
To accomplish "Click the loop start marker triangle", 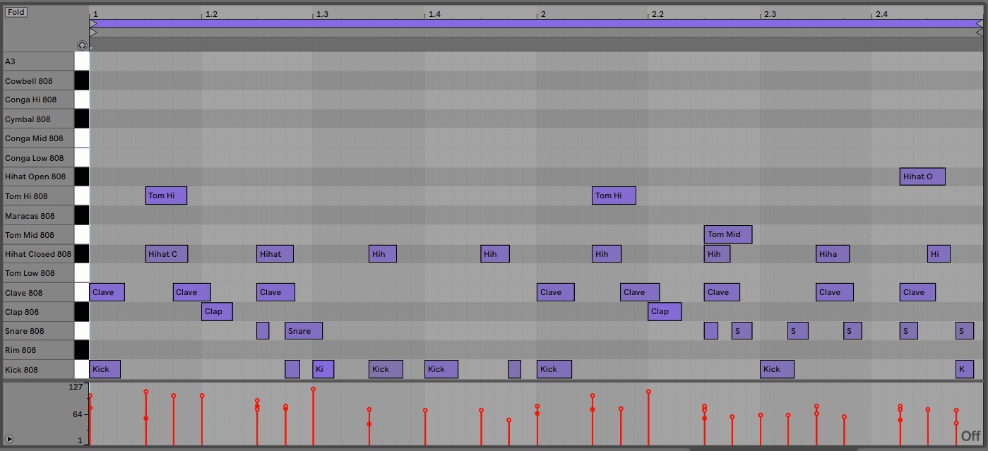I will pyautogui.click(x=93, y=23).
